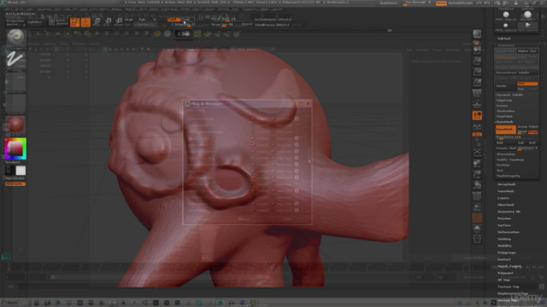This screenshot has width=547, height=307.
Task: Open the FiberMesh subpalette
Action: (x=506, y=205)
